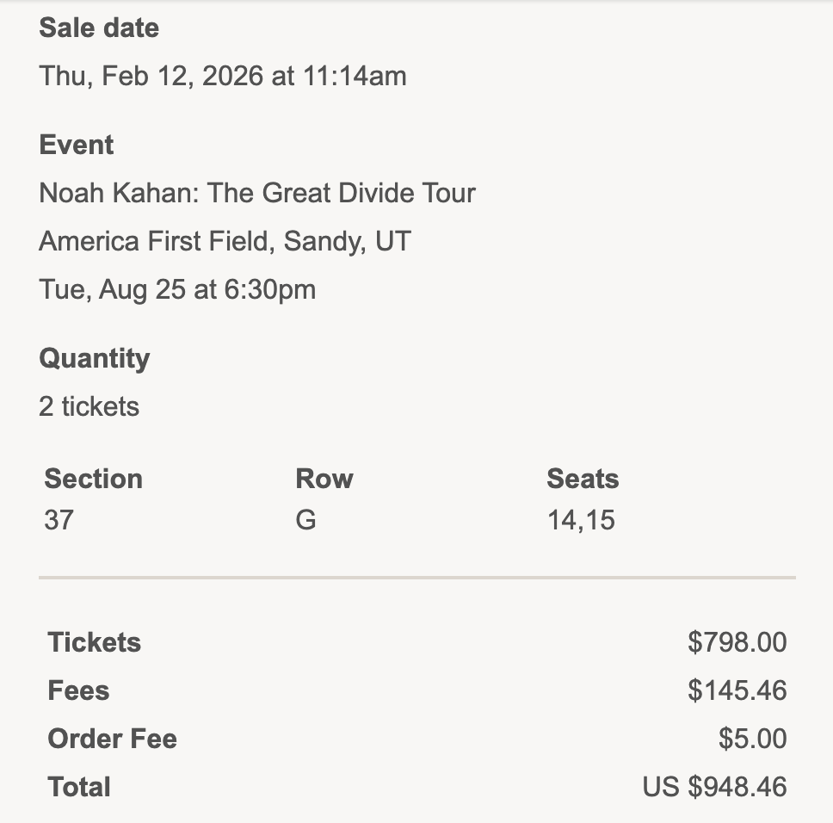Click the Quantity heading
Viewport: 833px width, 823px height.
point(95,358)
